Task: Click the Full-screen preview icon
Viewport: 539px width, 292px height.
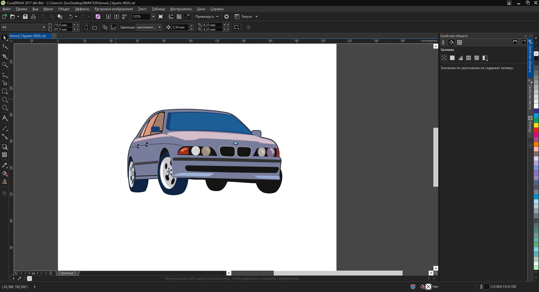Action: [x=161, y=17]
